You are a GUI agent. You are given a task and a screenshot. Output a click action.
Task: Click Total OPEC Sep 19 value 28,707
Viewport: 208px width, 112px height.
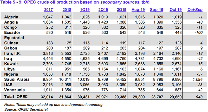click(x=157, y=97)
